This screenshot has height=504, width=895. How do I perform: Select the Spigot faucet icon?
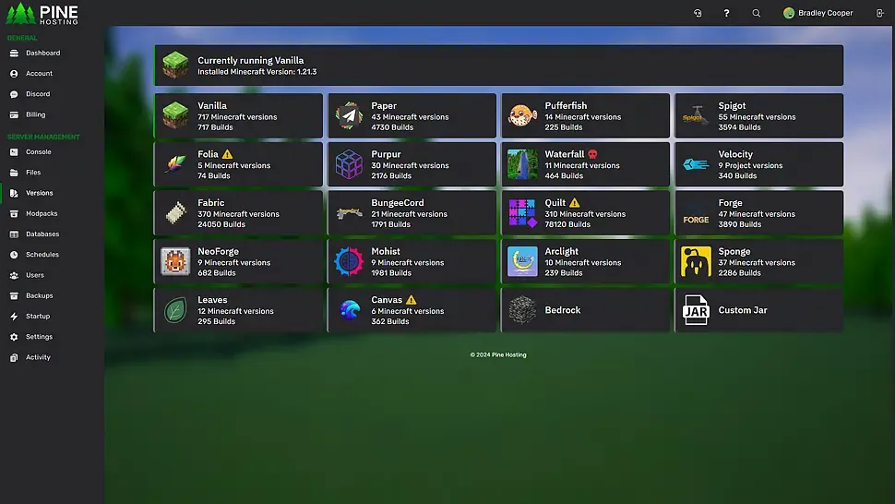point(696,116)
